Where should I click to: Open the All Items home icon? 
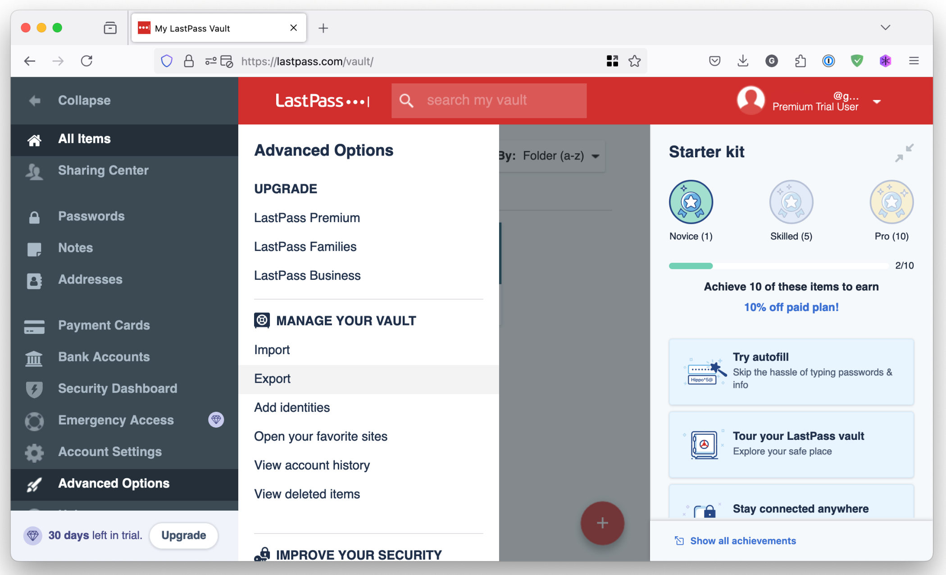(x=34, y=140)
